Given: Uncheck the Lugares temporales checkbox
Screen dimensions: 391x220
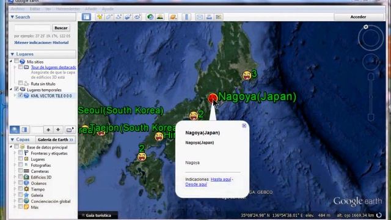Looking at the screenshot, I should click(x=16, y=89).
